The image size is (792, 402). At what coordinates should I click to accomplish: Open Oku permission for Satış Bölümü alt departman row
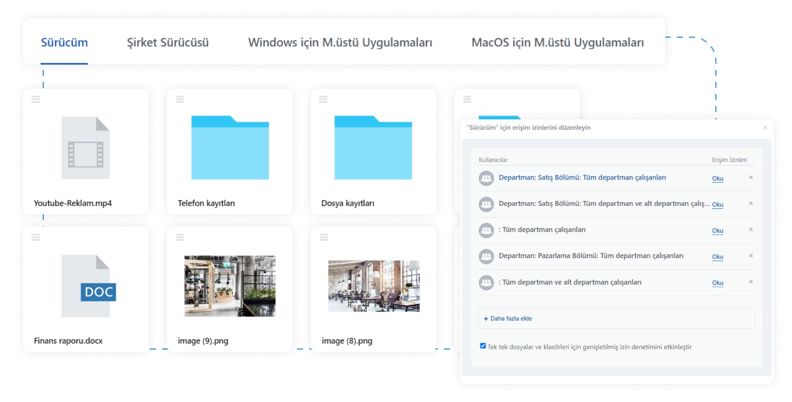pos(718,205)
